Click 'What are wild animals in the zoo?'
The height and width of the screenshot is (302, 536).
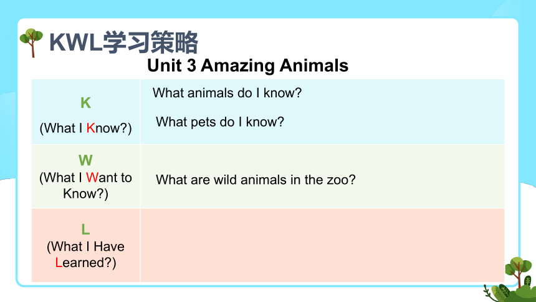click(256, 180)
